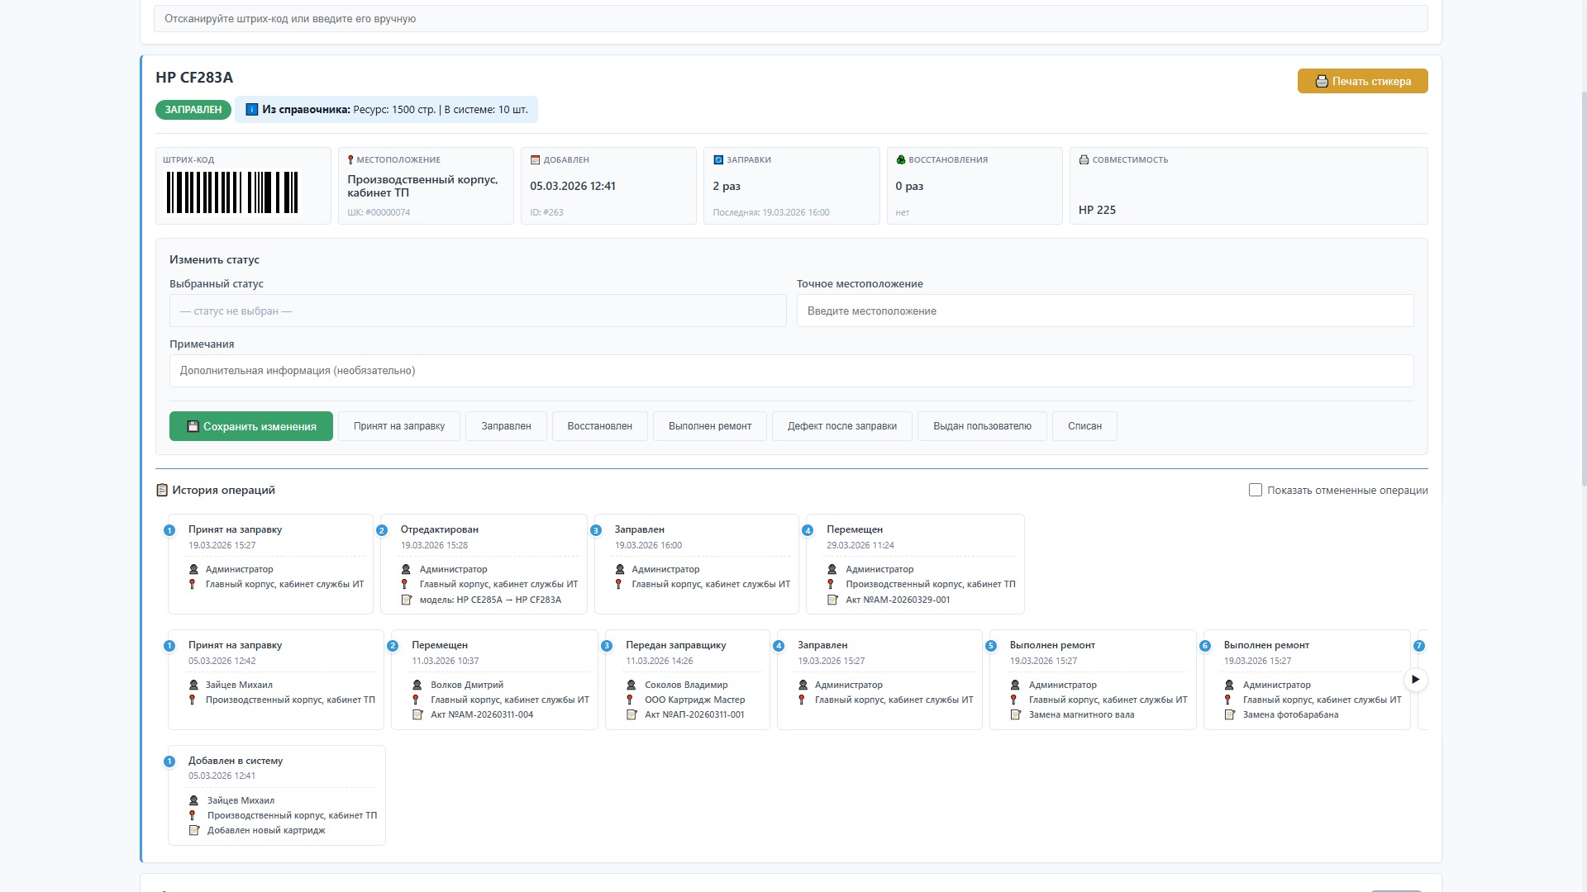Screen dimensions: 1587x892
Task: Click the barcode image in 'ШТРИХ-КОД' tile
Action: [232, 192]
